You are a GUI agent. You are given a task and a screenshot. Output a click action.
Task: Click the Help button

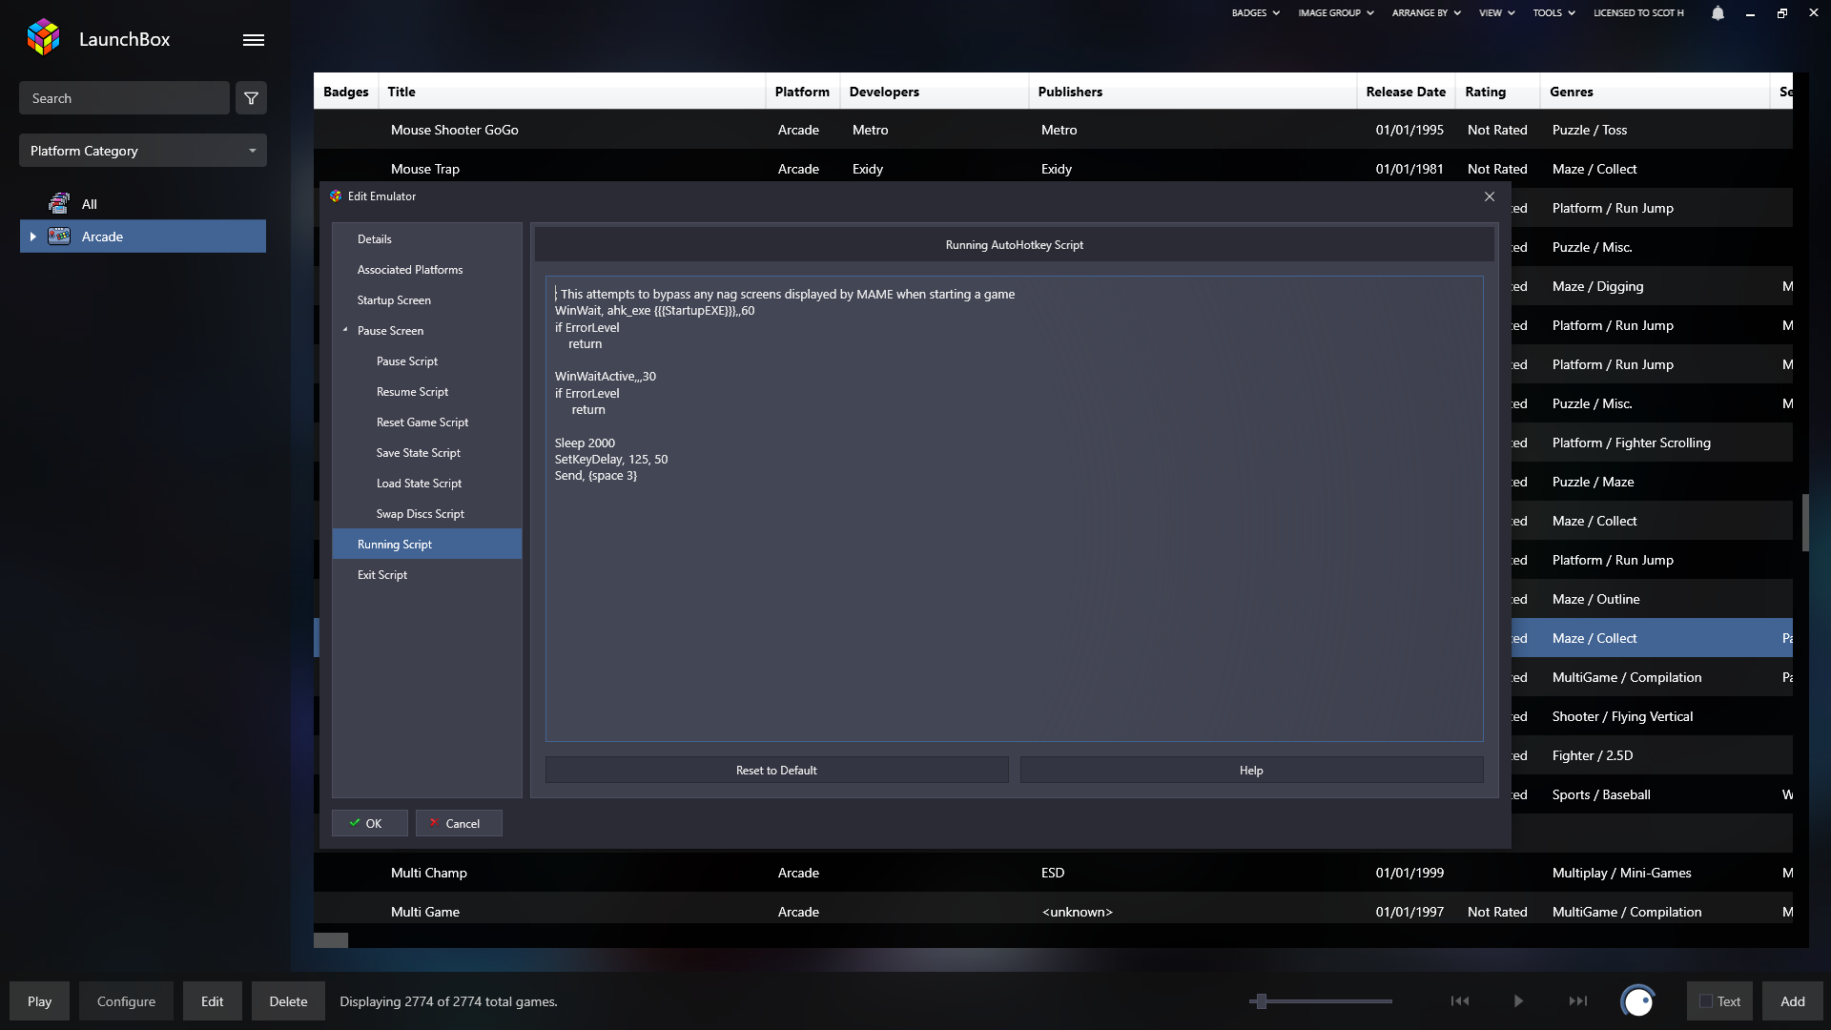(1251, 771)
